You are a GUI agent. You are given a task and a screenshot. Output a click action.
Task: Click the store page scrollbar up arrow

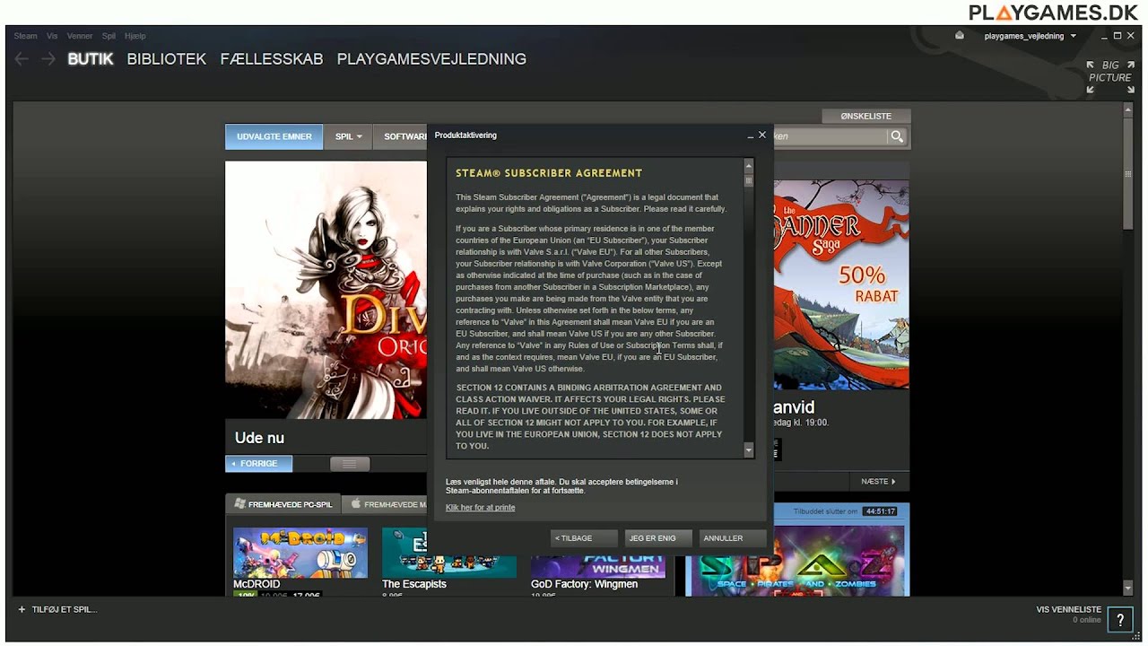(1128, 110)
